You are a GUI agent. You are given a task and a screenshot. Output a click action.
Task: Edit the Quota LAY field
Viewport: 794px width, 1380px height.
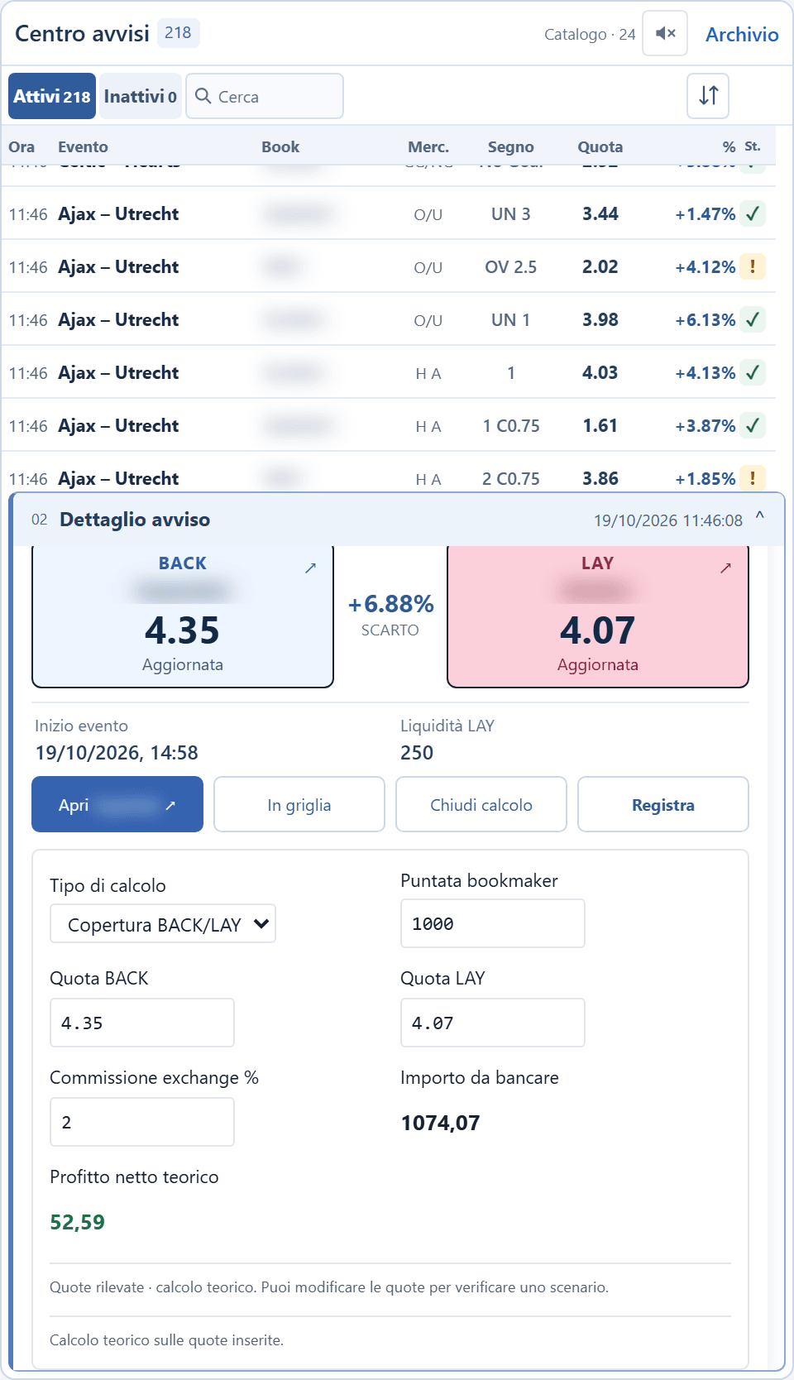coord(493,1023)
